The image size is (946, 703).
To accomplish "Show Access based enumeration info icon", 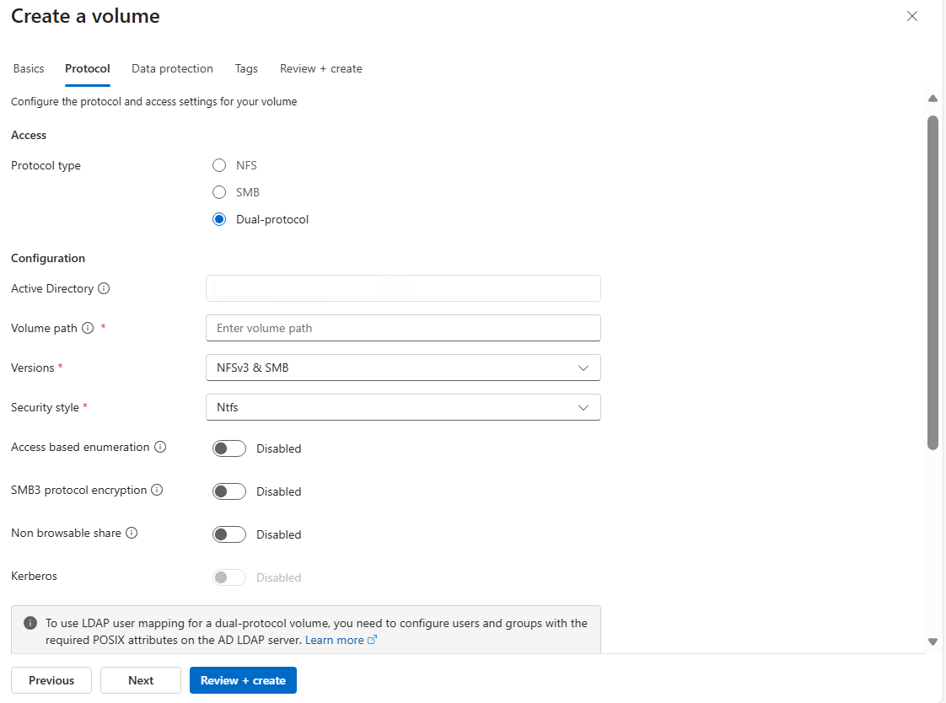I will 160,447.
